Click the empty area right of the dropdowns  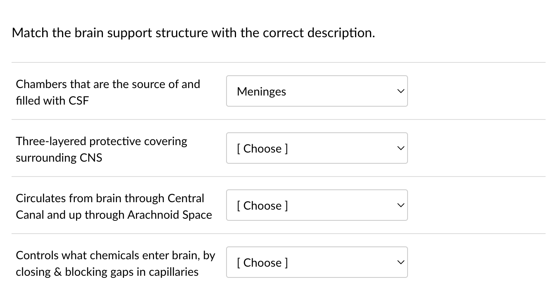pos(475,165)
